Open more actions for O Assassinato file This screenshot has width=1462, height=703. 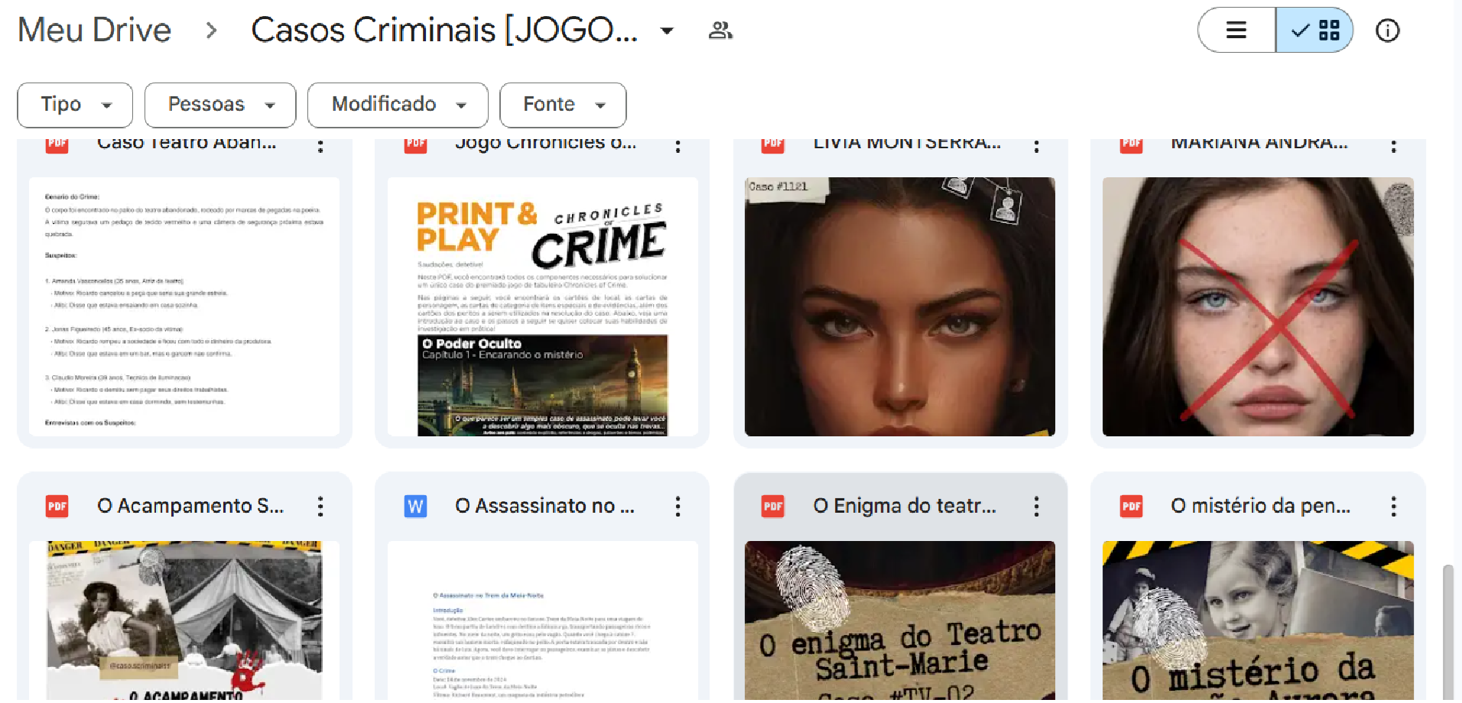[677, 506]
